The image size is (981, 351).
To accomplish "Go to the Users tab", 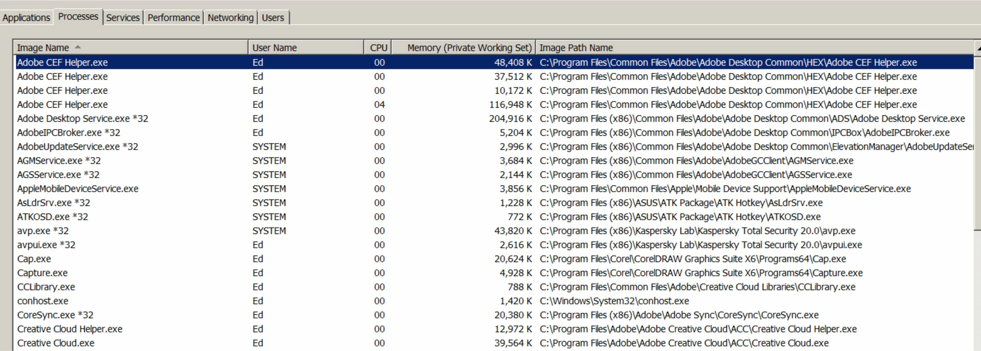I will (273, 18).
